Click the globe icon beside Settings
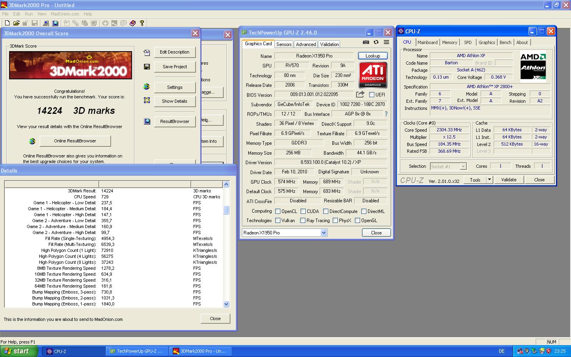 147,87
